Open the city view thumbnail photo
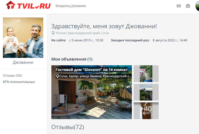 [146, 92]
